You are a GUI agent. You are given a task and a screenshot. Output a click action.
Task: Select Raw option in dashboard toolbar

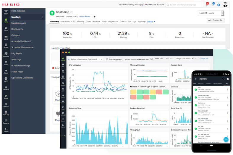tap(167, 59)
